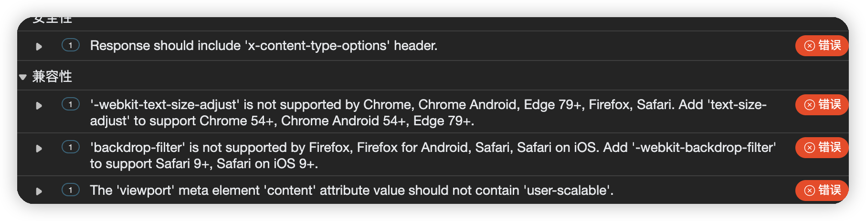This screenshot has width=866, height=221.
Task: Expand the -webkit-text-size-adjust issue row
Action: point(39,106)
